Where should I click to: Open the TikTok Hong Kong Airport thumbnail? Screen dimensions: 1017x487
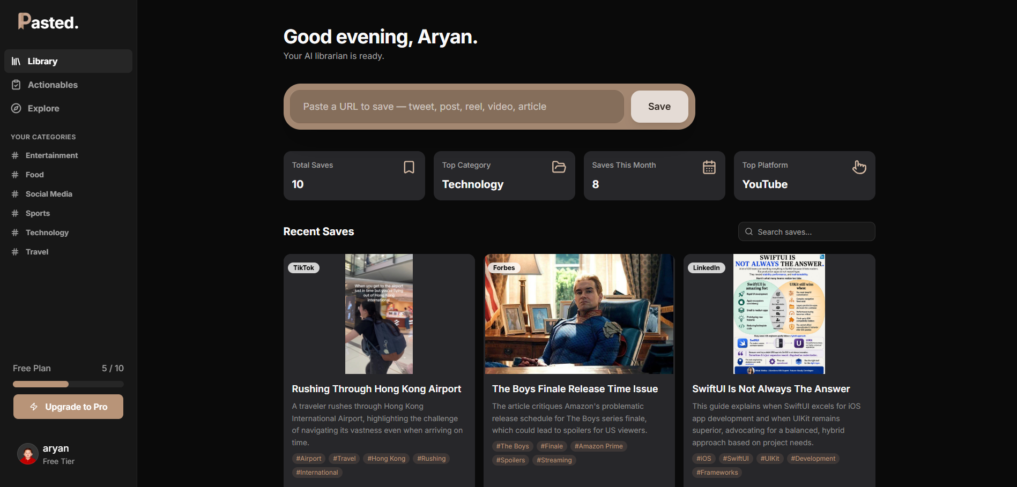pos(379,314)
